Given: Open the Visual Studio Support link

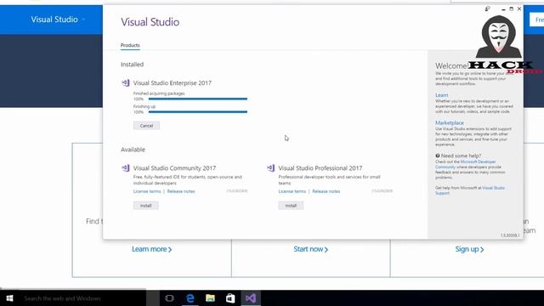Looking at the screenshot, I should 470,190.
